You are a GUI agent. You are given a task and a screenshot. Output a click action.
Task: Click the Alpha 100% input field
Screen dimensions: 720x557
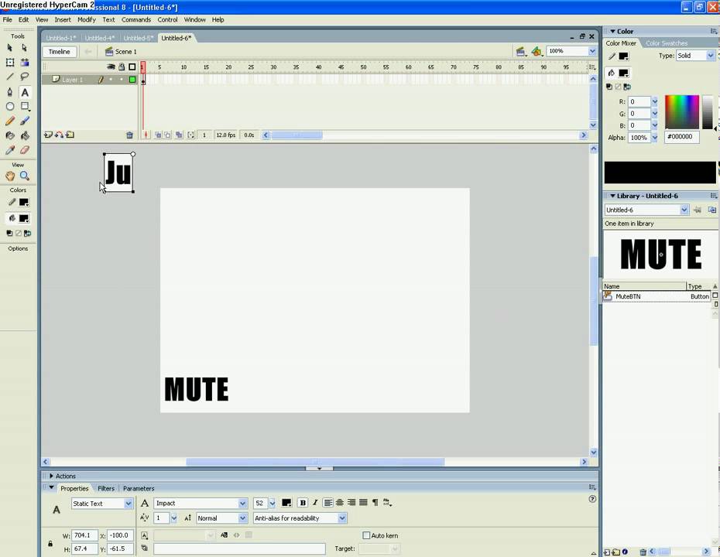click(x=639, y=138)
